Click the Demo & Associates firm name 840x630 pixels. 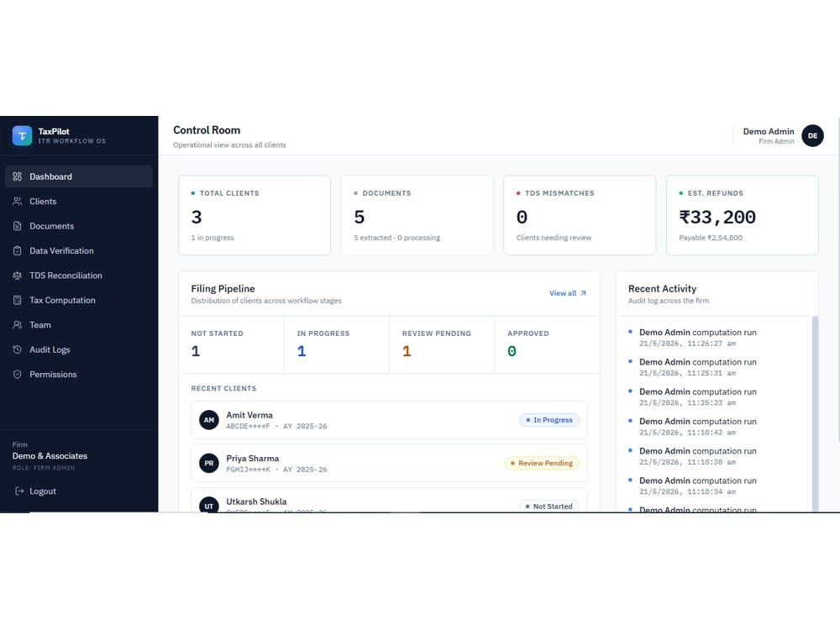50,456
